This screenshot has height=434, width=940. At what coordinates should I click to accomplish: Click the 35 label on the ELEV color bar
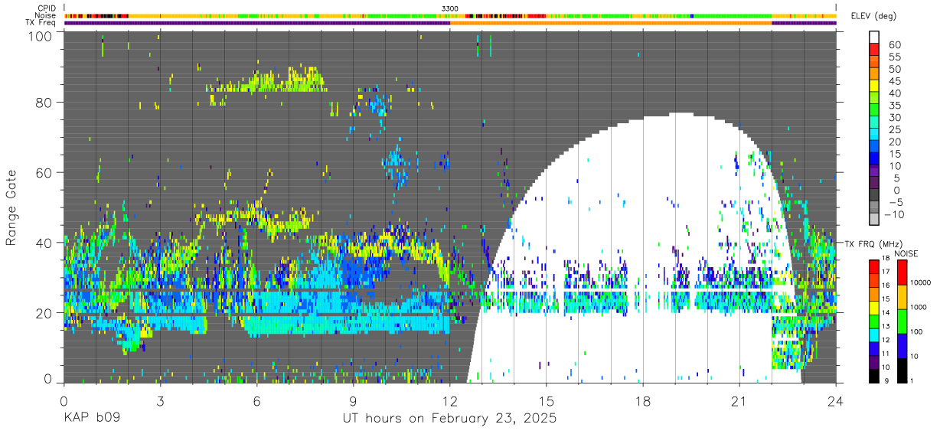click(x=893, y=106)
